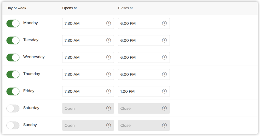The width and height of the screenshot is (260, 136).
Task: Edit Tuesday 7:30 AM opening time field
Action: 88,41
